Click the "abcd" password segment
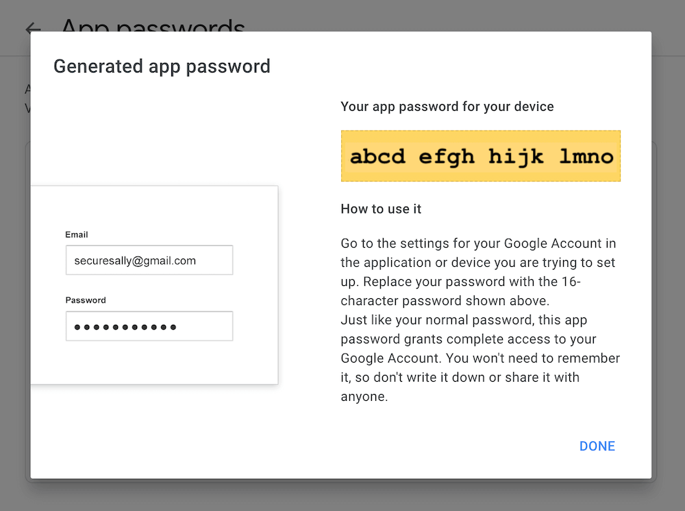Screen dimensions: 685x511 pos(377,157)
